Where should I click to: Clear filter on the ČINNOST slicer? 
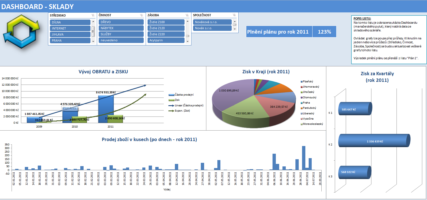[142, 15]
